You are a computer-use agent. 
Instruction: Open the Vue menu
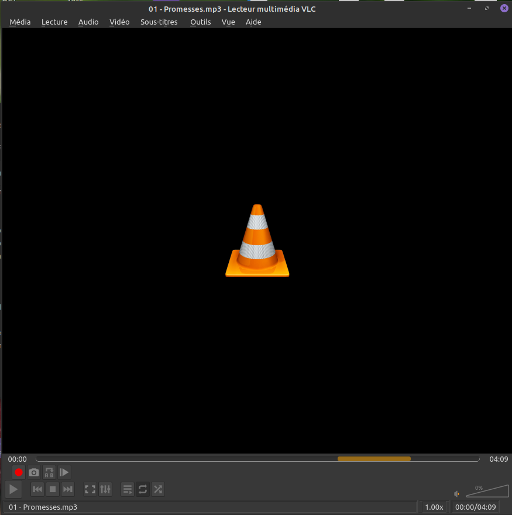[x=228, y=22]
